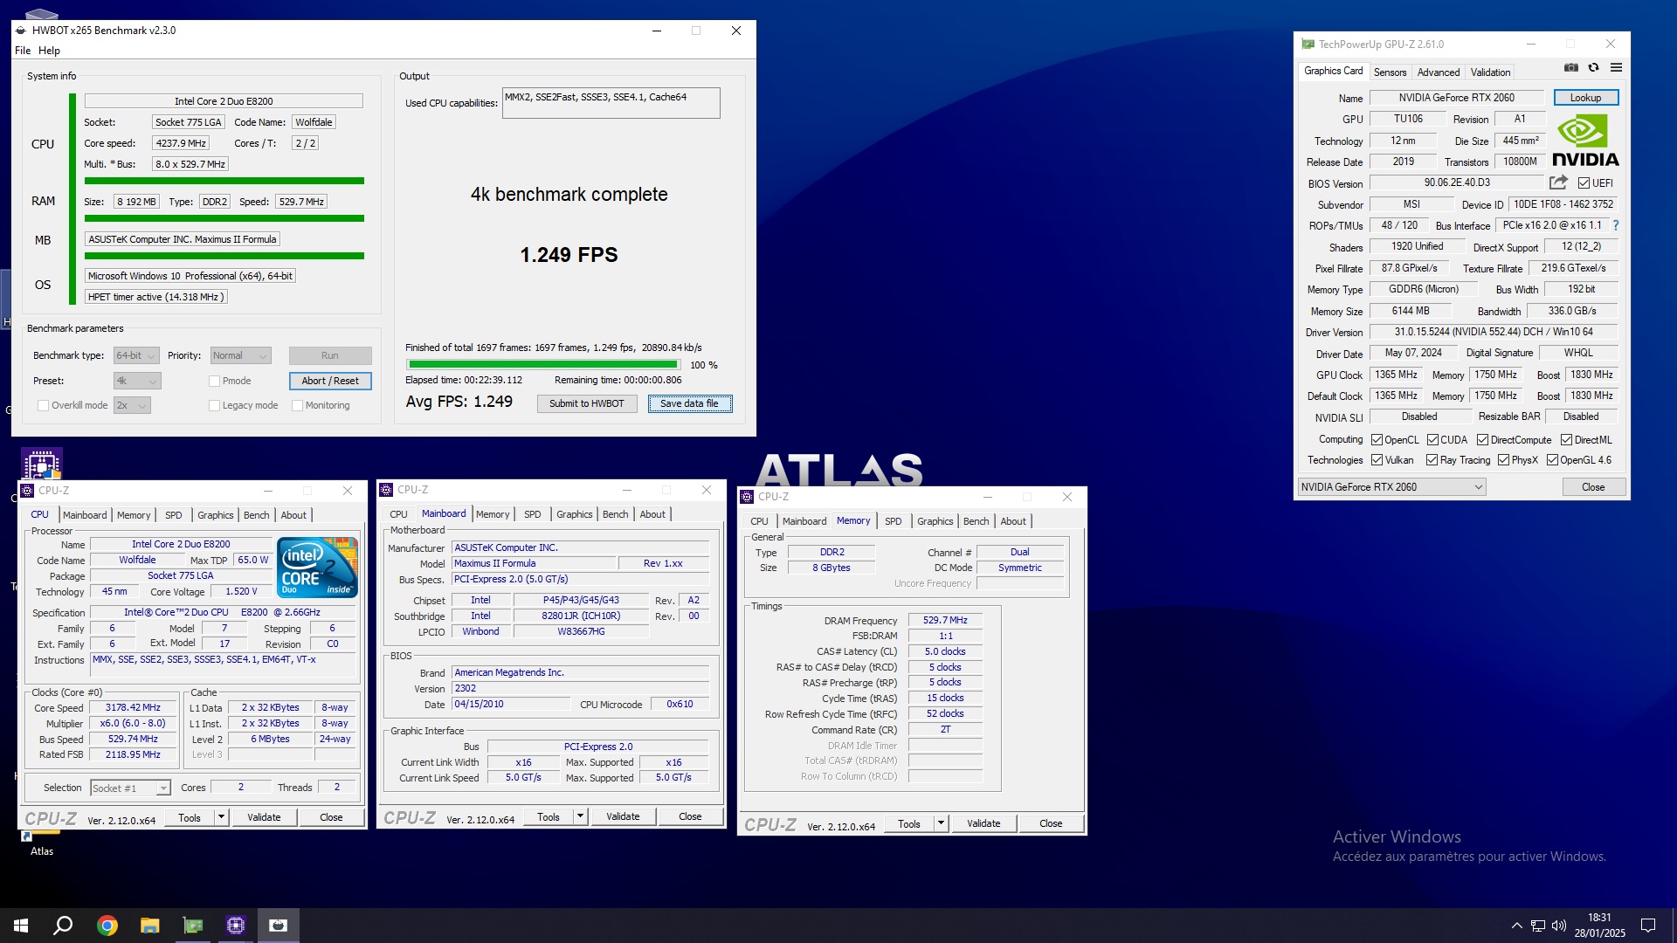
Task: Click Abort / Reset button
Action: coord(330,381)
